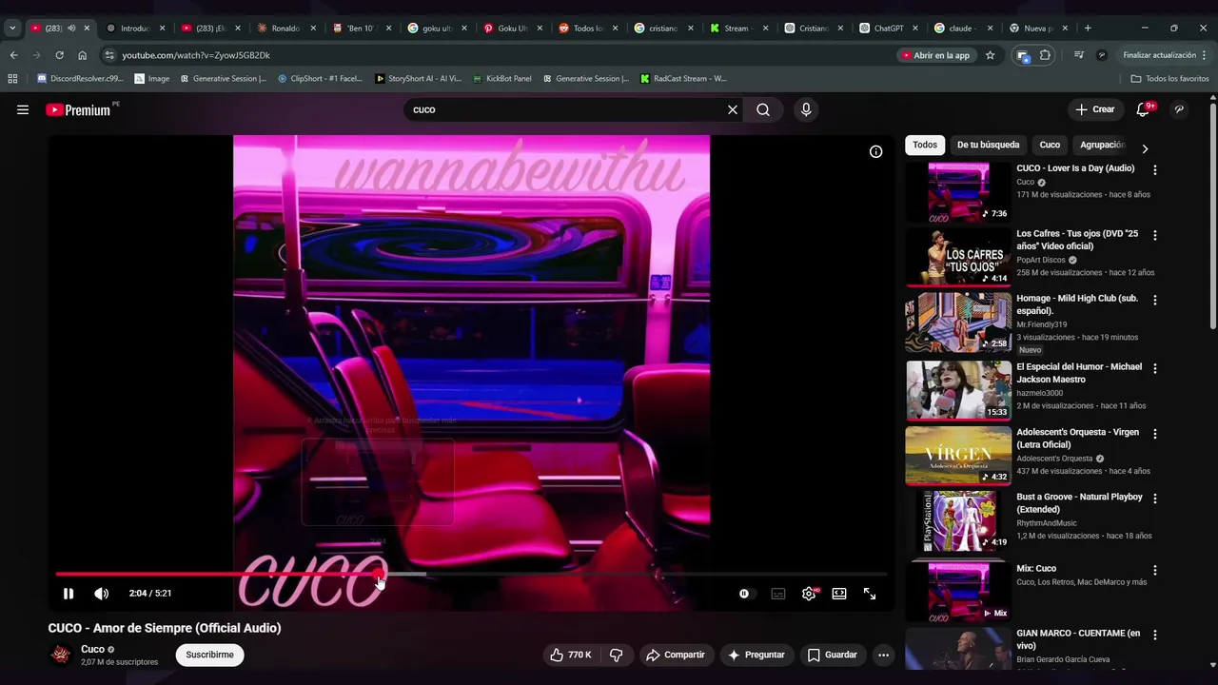Open Todos los favoritos folder
Viewport: 1218px width, 685px height.
point(1169,78)
